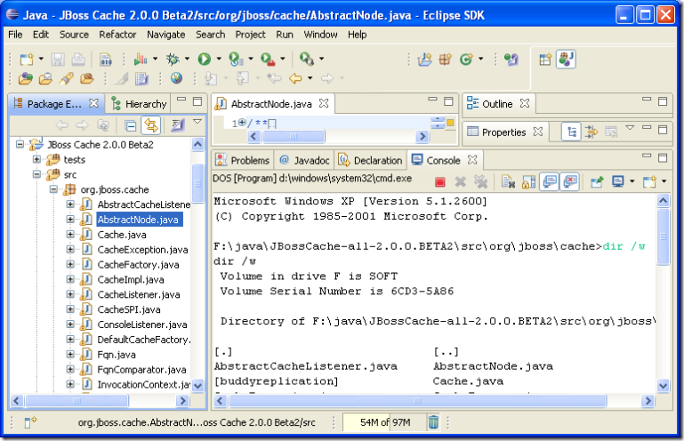Click the New Java Class icon
Image resolution: width=684 pixels, height=441 pixels.
coord(466,59)
